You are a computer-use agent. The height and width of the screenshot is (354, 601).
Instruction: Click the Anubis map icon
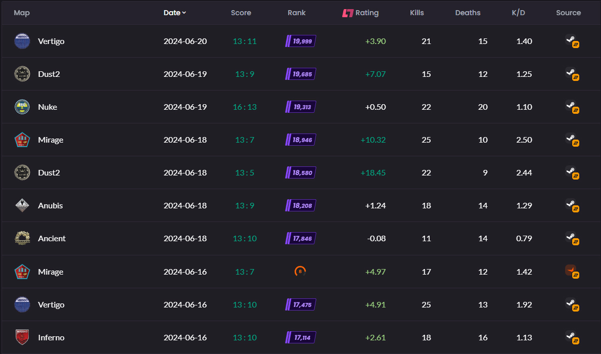(22, 205)
